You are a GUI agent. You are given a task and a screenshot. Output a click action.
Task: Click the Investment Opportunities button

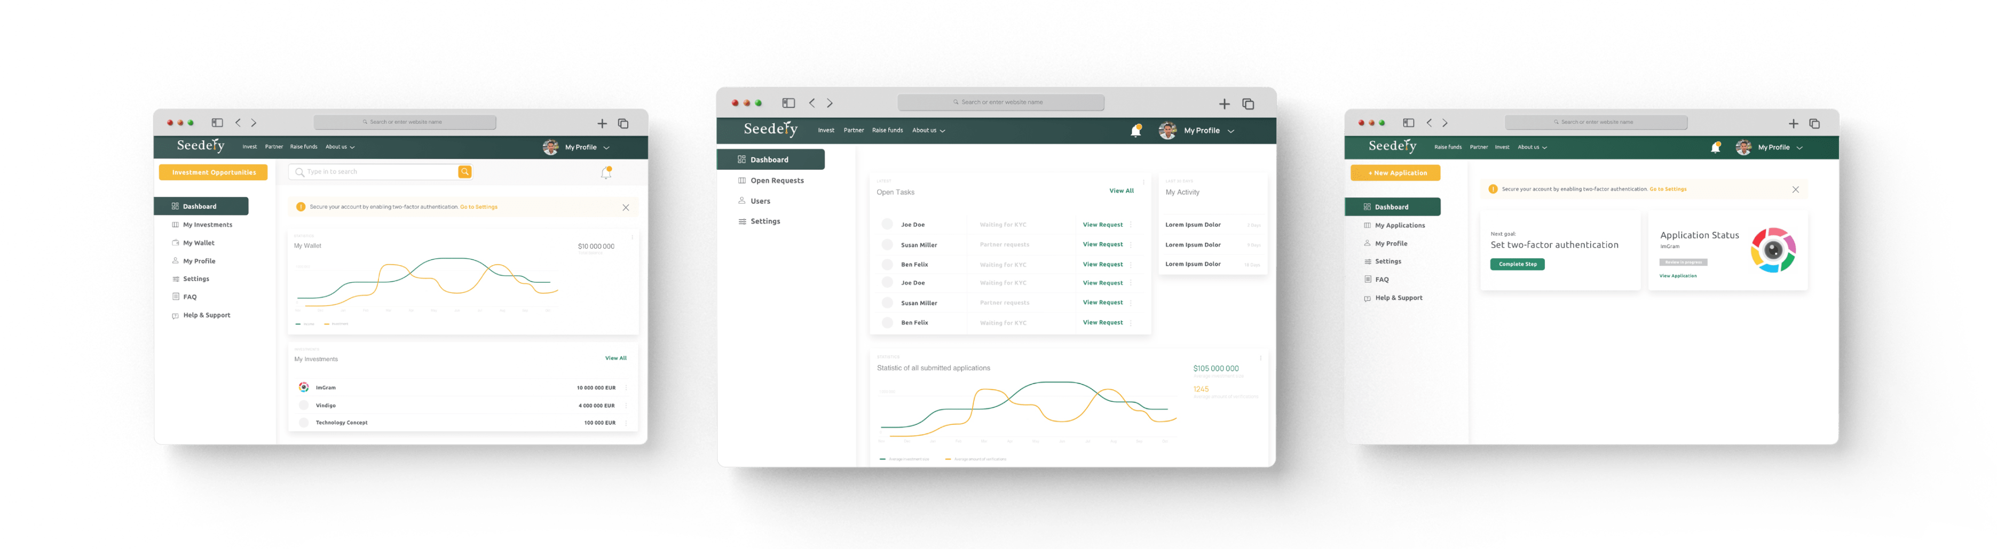213,173
